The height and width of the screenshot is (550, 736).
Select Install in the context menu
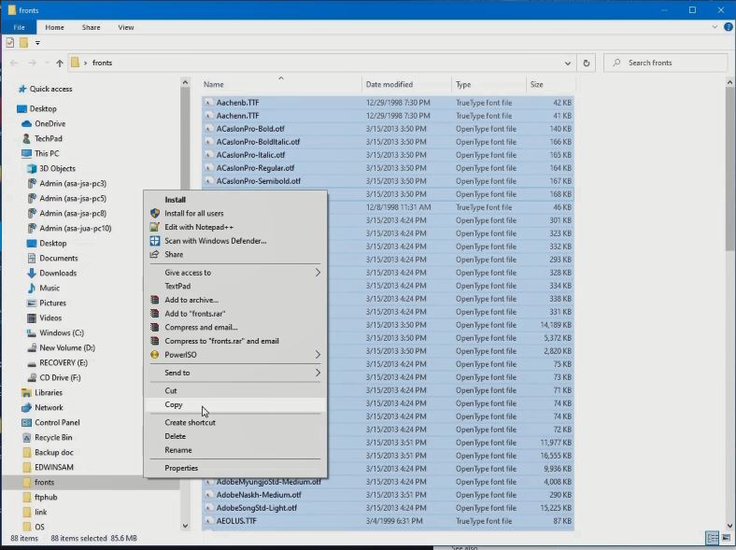(176, 199)
